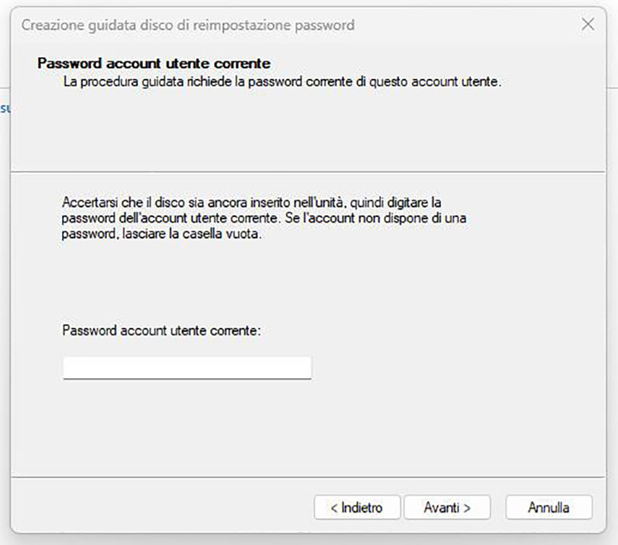Cancel the wizard with "Annulla"
The width and height of the screenshot is (618, 545).
point(549,507)
